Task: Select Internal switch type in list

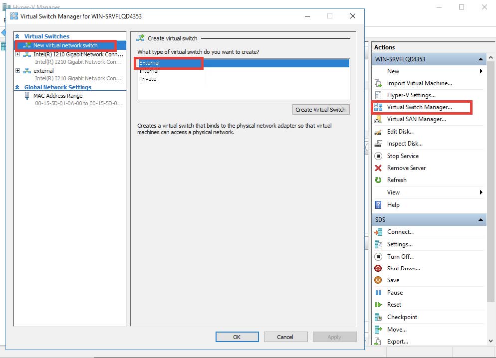Action: tap(149, 71)
